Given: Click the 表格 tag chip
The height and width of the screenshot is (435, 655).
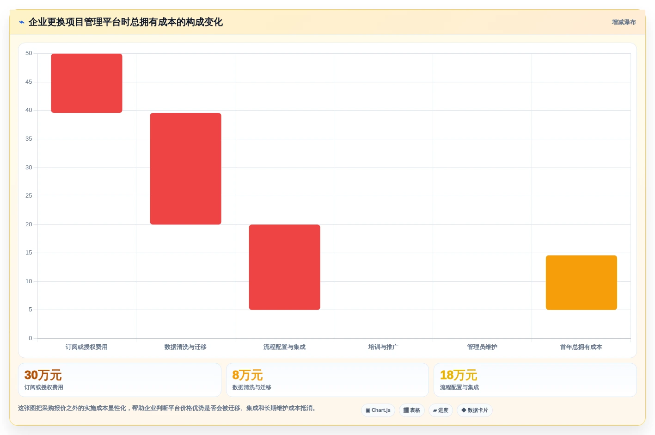Looking at the screenshot, I should tap(412, 410).
